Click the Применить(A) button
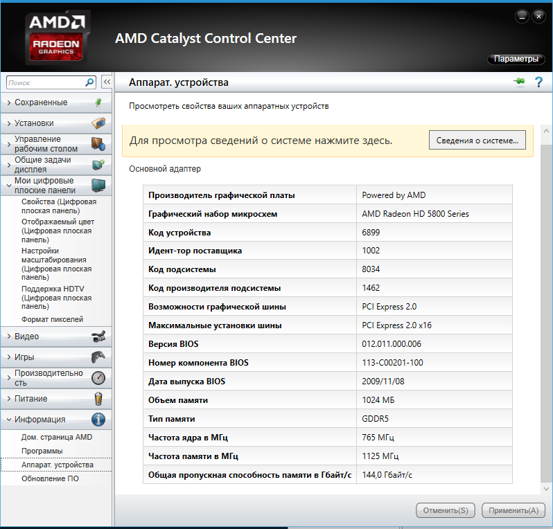 (513, 510)
